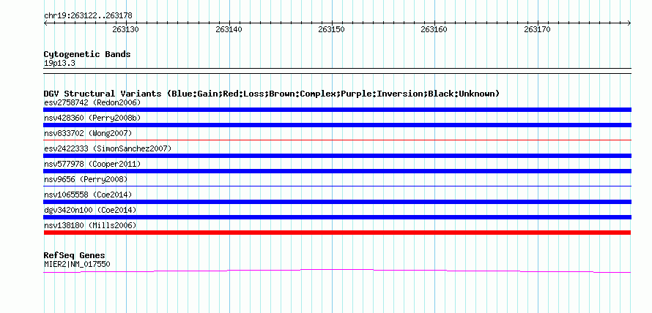The width and height of the screenshot is (652, 313).
Task: Open variant nsv428360 (Perry2008b) label
Action: (92, 118)
